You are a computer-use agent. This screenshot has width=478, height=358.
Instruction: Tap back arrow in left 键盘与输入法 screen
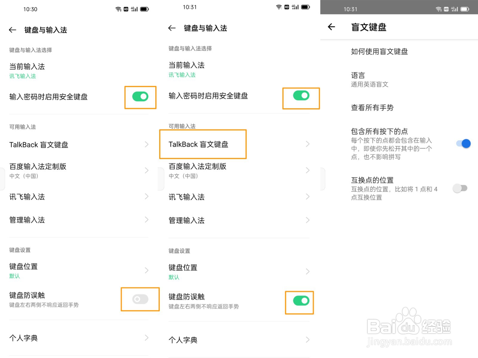coord(13,30)
